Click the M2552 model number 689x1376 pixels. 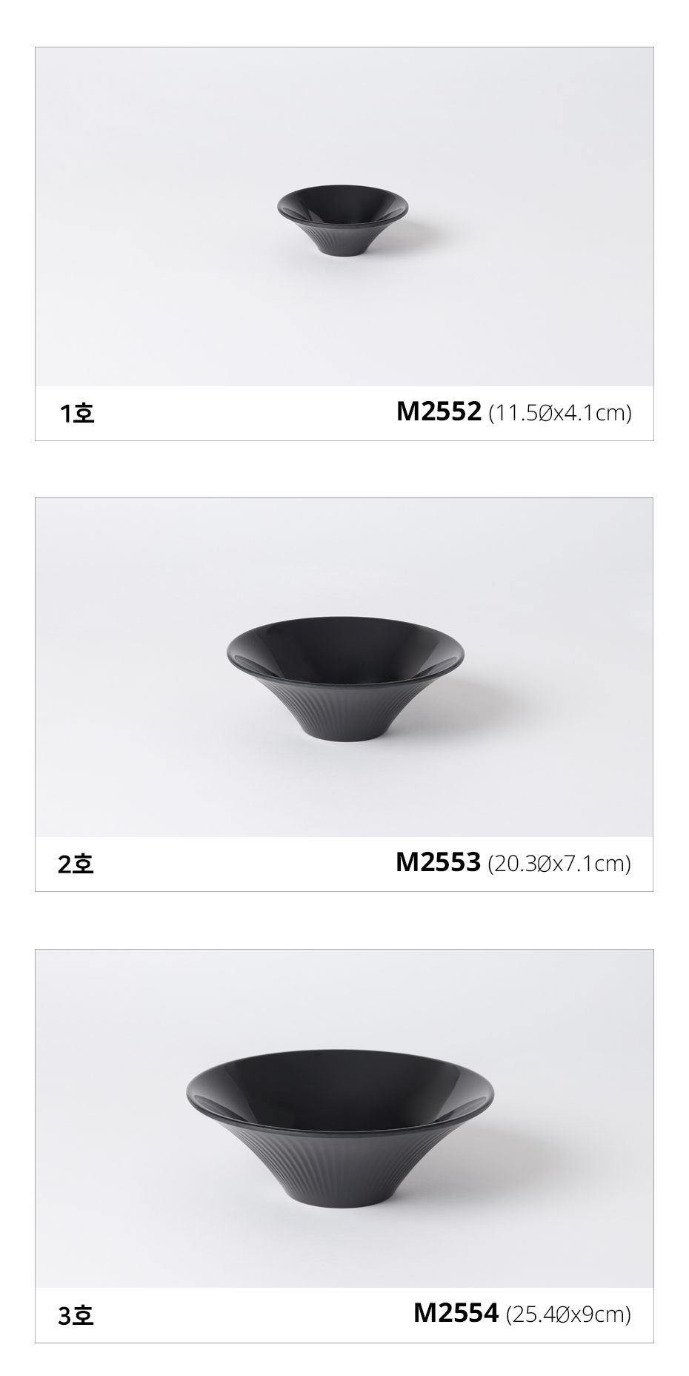click(439, 411)
